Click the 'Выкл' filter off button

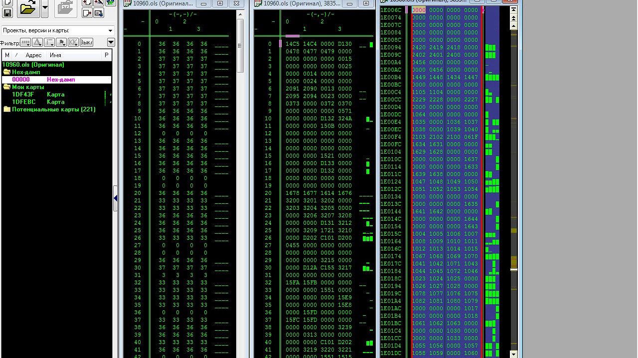pos(86,42)
